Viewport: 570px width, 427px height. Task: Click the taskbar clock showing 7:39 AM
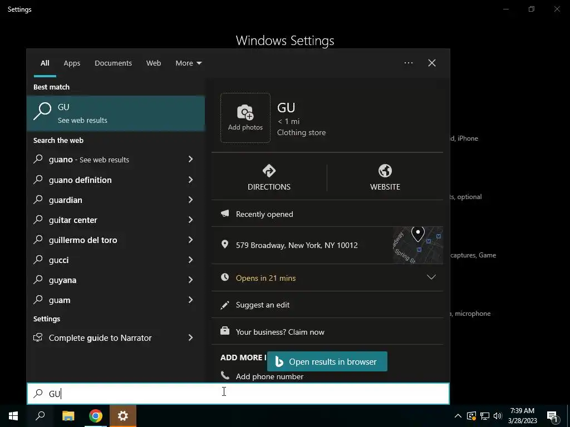[x=522, y=416]
